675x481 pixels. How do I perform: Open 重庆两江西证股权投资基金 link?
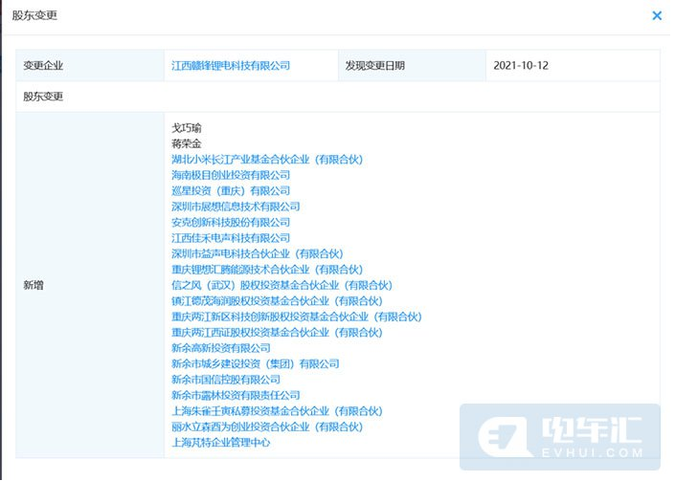[277, 333]
